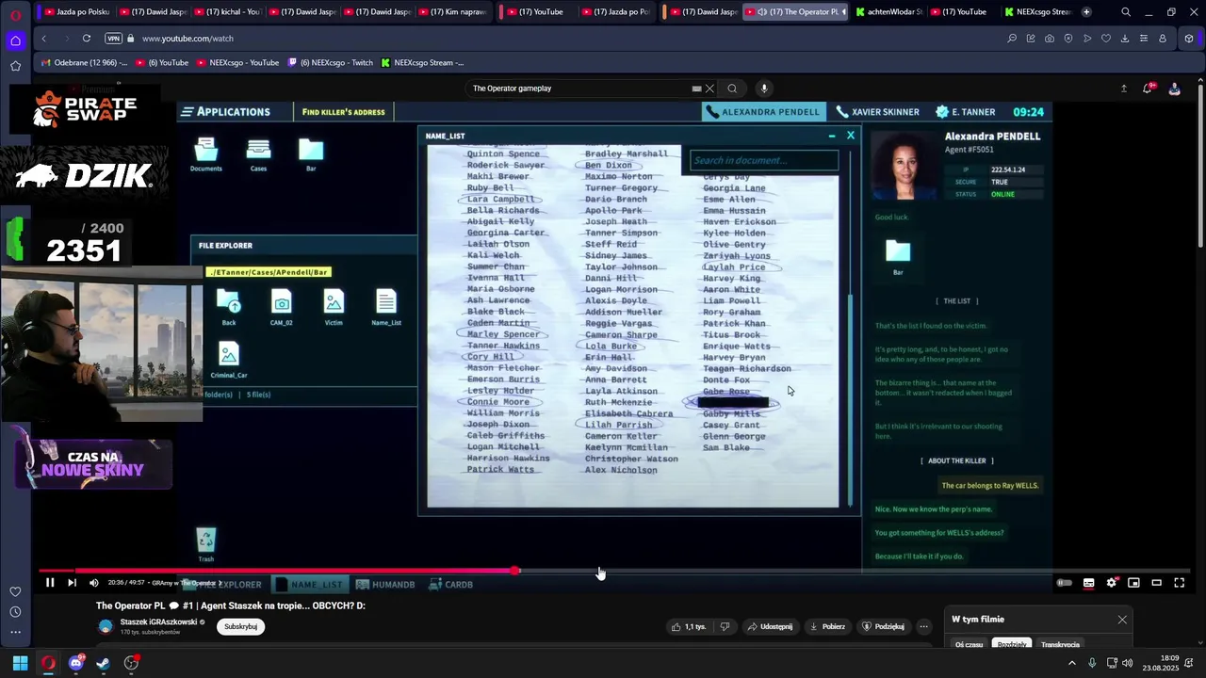1206x678 pixels.
Task: Open the Opera menu logo
Action: pos(15,14)
